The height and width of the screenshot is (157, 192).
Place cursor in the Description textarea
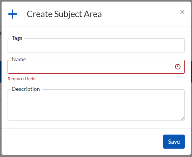pyautogui.click(x=96, y=105)
